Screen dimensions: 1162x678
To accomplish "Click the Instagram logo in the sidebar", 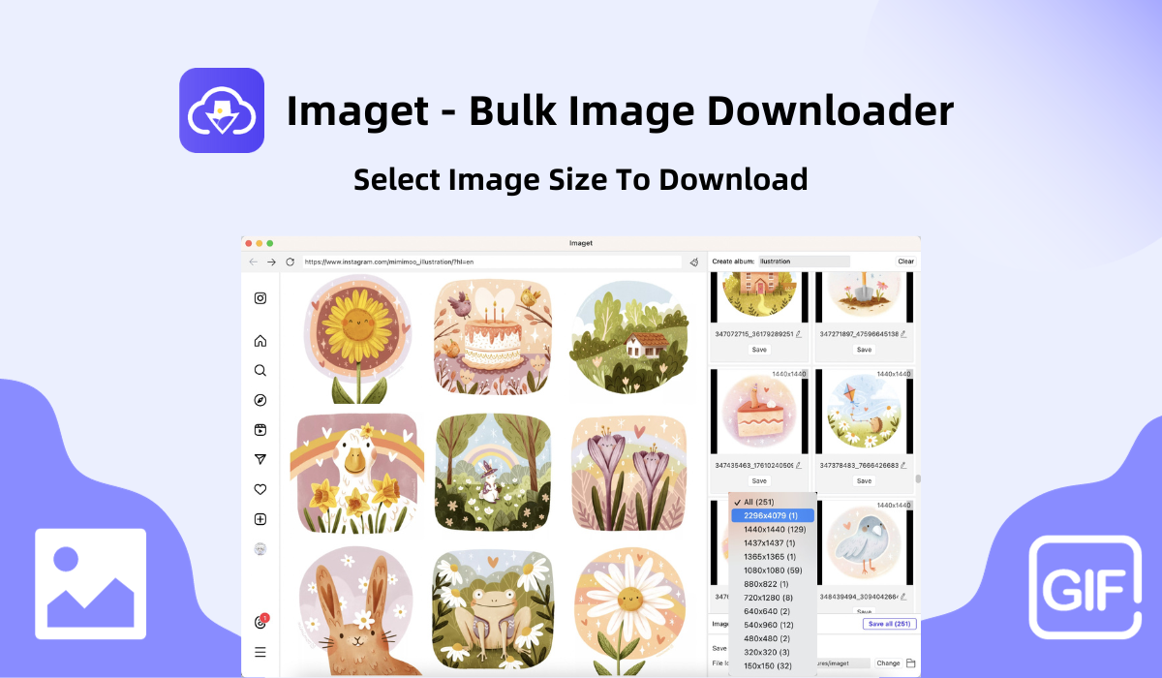I will tap(260, 298).
